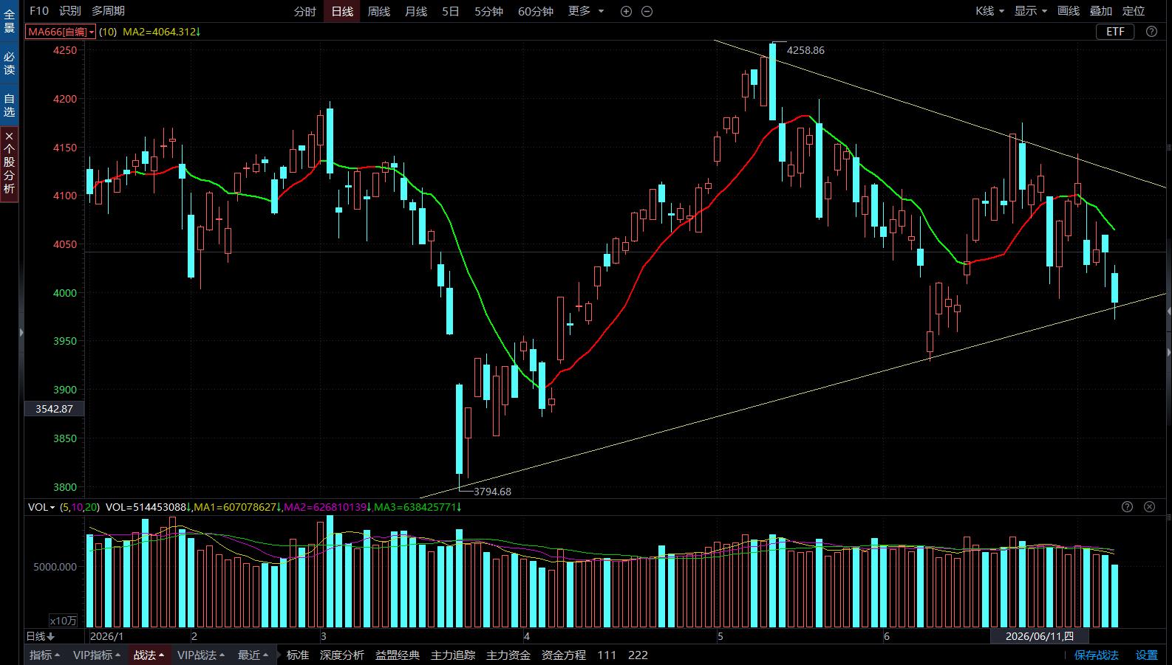Zoom out the chart with minus icon

[647, 11]
